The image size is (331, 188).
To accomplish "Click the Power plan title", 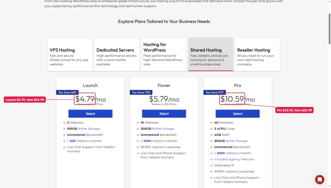I will 164,86.
